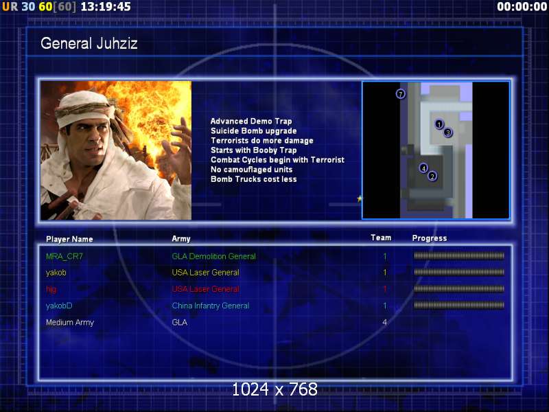Screen dimensions: 549x412
Task: Click MRA_CR7 progress bar
Action: click(x=459, y=256)
